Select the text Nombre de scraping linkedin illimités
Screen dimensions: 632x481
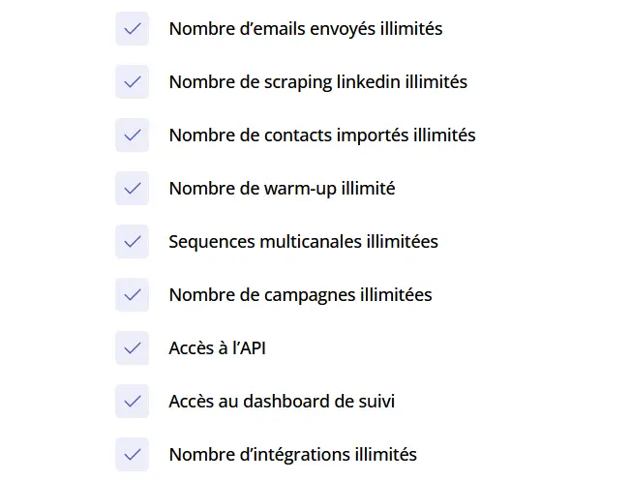pos(318,82)
